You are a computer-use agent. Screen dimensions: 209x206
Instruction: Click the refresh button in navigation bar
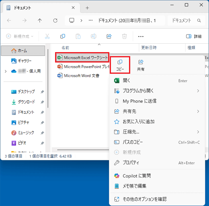55,20
